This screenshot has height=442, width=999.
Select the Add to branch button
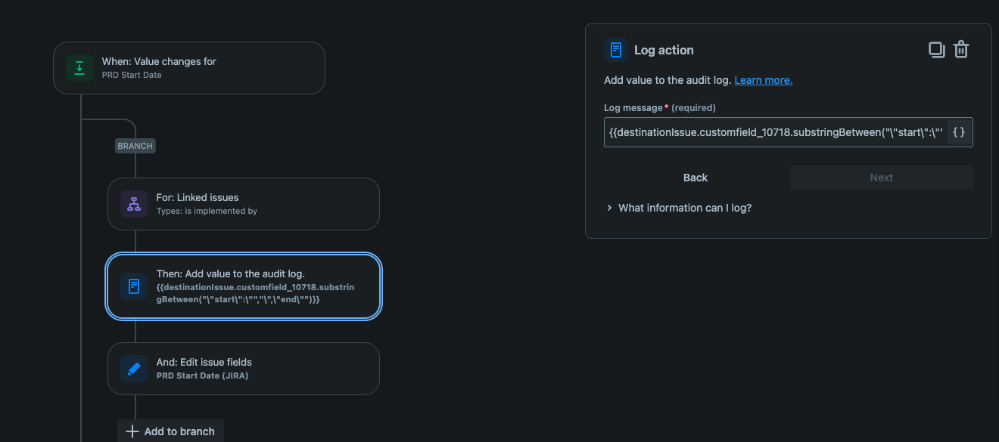[x=170, y=431]
